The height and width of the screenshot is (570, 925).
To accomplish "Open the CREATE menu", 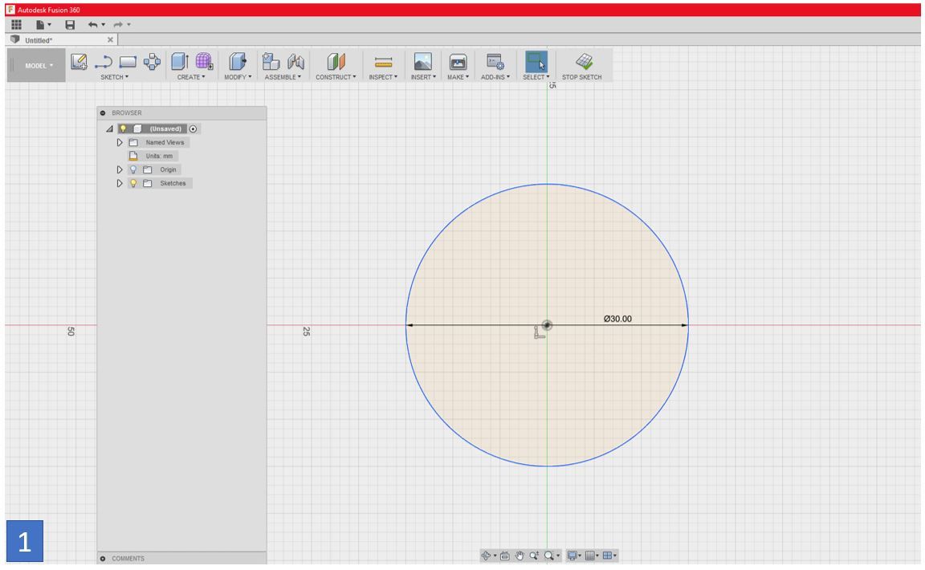I will click(x=191, y=77).
